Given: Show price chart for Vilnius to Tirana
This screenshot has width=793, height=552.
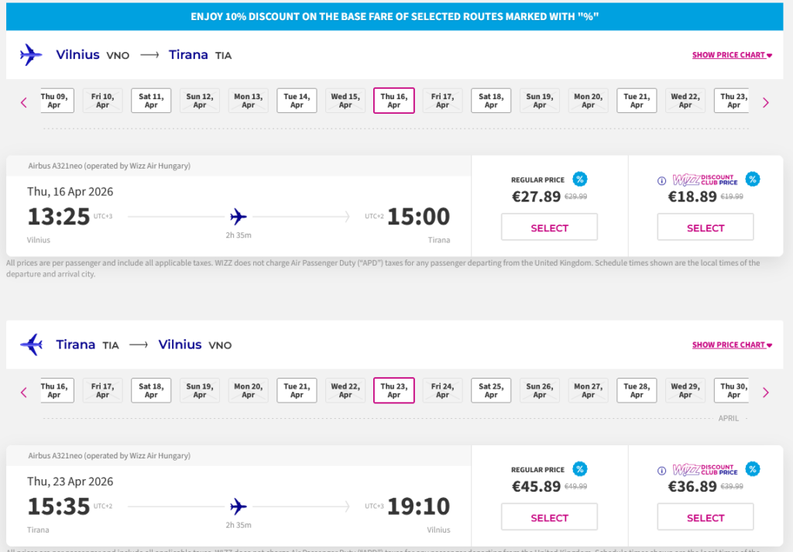Looking at the screenshot, I should click(x=732, y=56).
